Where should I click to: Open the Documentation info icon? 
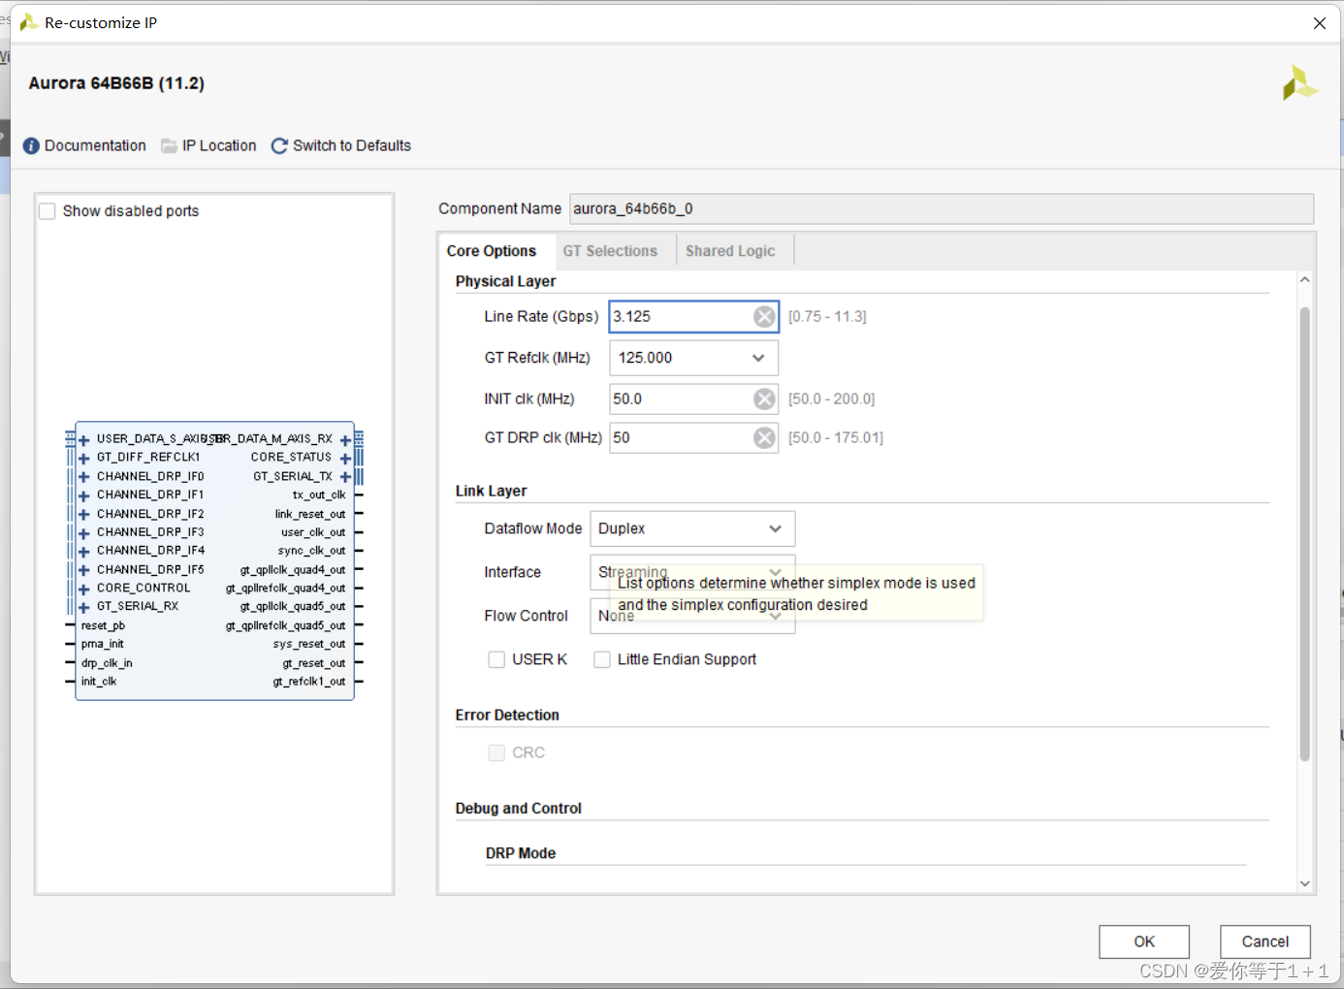coord(31,145)
